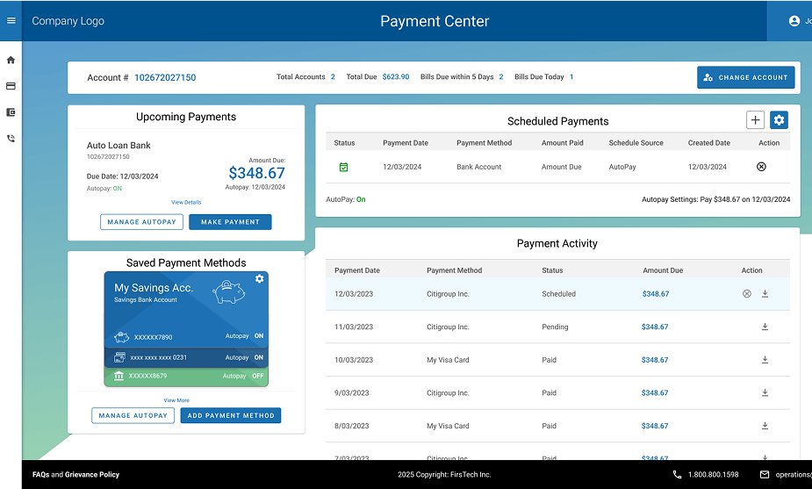Screen dimensions: 812x489
Task: Go to Home via sidebar icon
Action: point(11,61)
